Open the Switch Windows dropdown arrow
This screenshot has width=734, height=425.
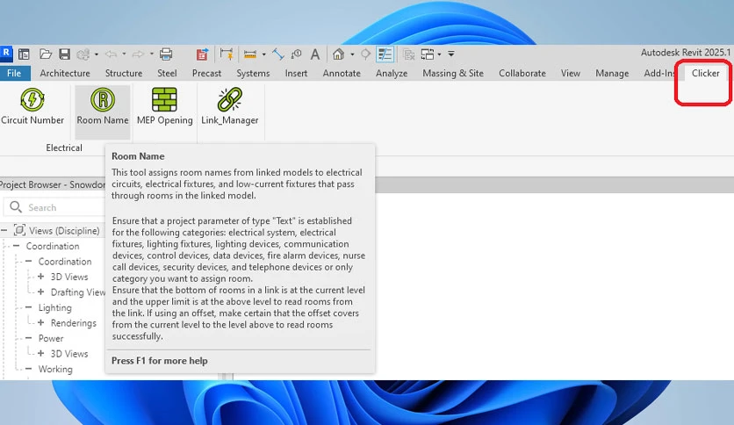439,54
